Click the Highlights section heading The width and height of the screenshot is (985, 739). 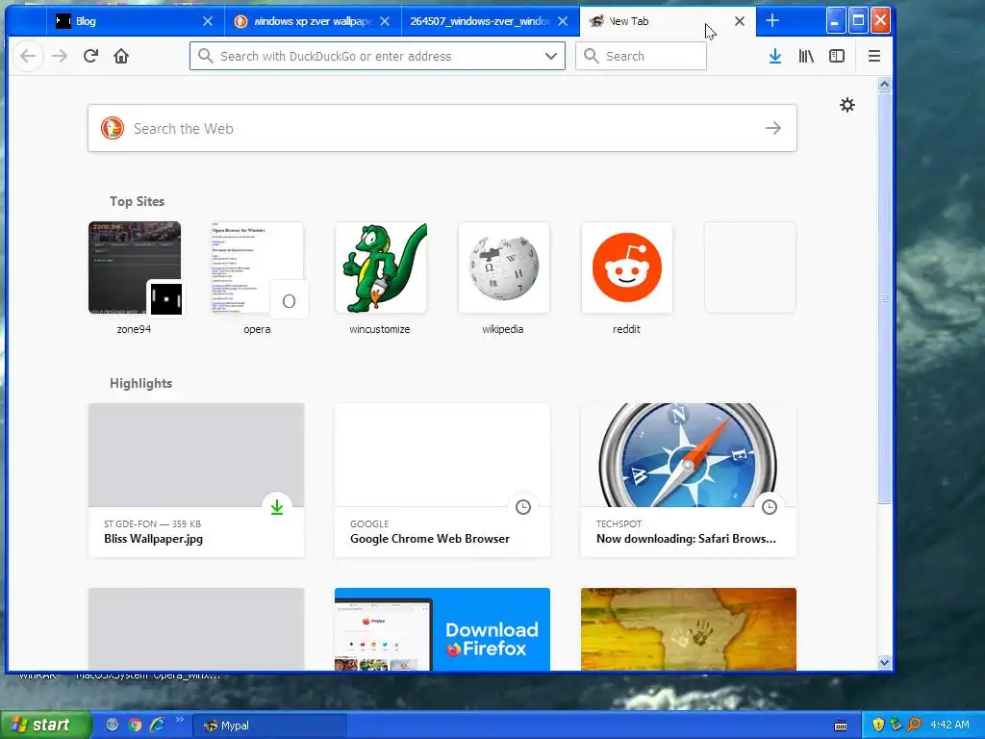click(x=140, y=383)
